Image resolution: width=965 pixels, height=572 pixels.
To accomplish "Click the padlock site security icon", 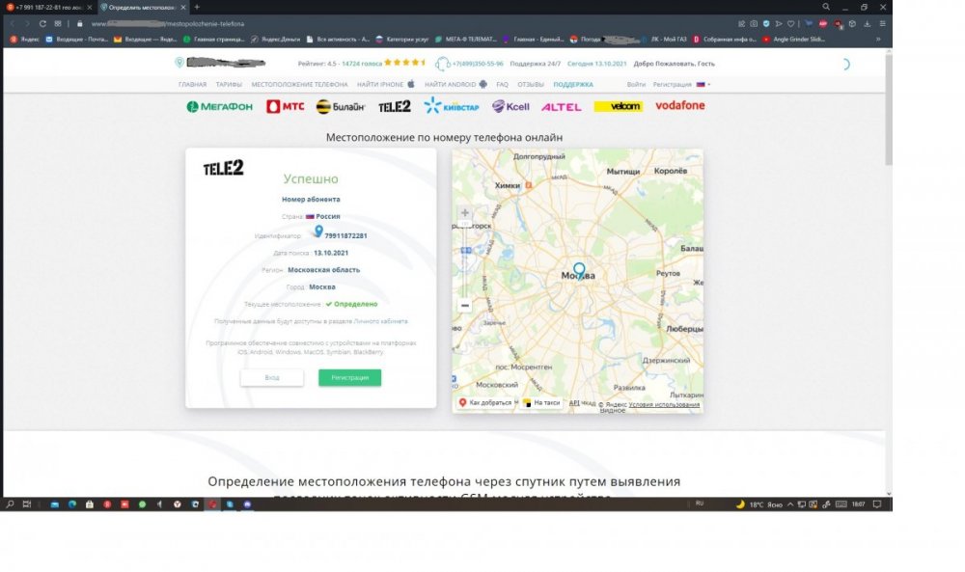I will (80, 23).
